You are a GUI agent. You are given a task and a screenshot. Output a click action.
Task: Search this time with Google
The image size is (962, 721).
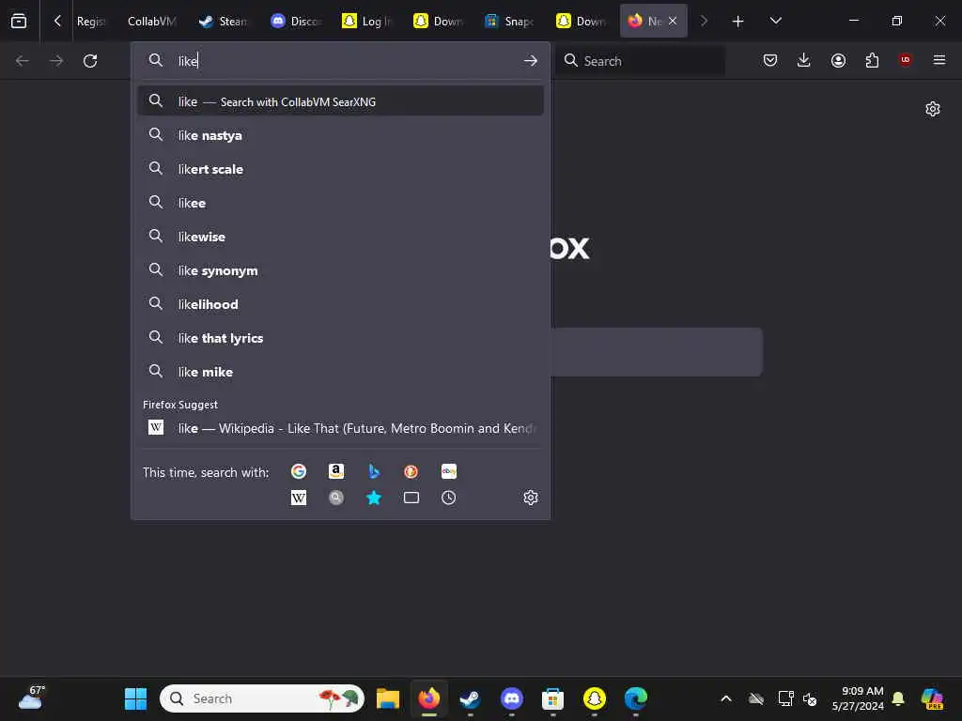point(299,471)
